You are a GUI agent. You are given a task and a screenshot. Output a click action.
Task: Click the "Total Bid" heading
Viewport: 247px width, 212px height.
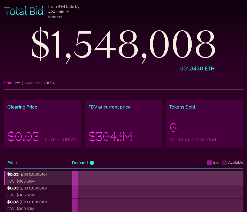point(23,11)
